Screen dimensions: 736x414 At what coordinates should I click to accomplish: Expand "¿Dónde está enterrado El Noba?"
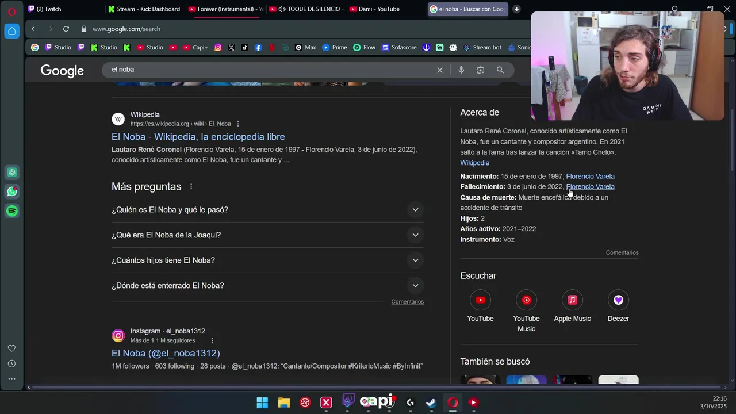click(x=267, y=286)
